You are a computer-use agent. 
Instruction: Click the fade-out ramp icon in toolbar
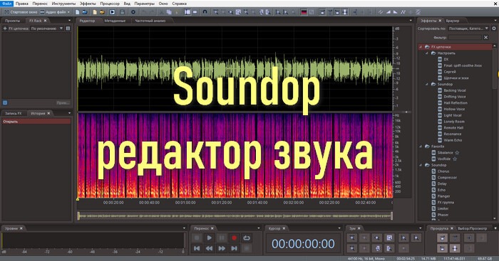click(396, 12)
